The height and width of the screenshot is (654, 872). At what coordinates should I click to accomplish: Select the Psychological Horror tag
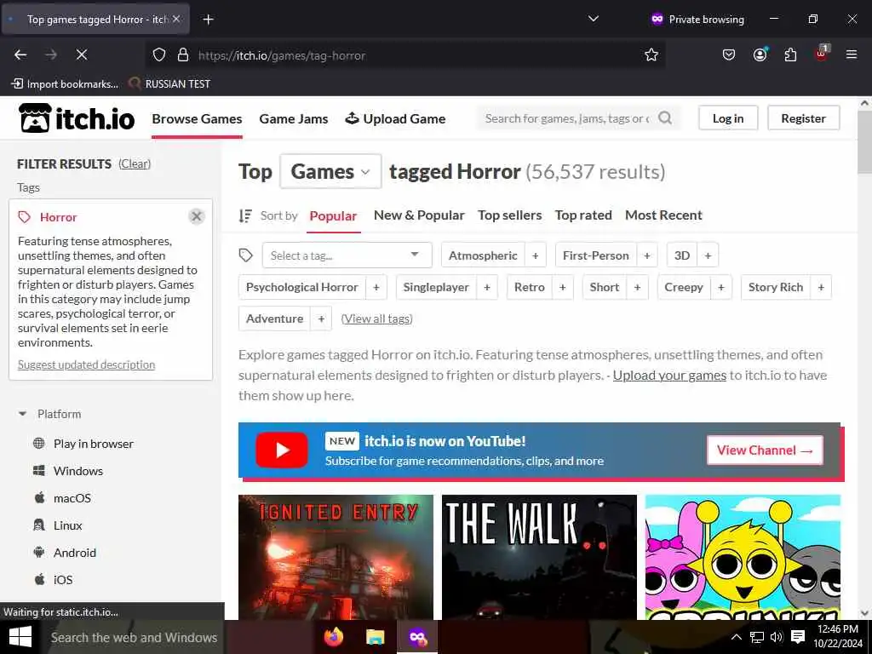pyautogui.click(x=302, y=287)
